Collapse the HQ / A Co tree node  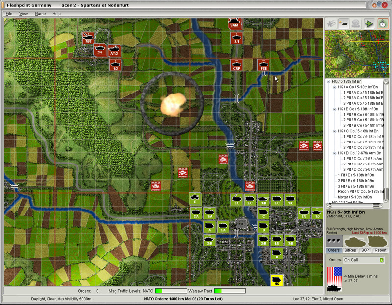[x=335, y=87]
